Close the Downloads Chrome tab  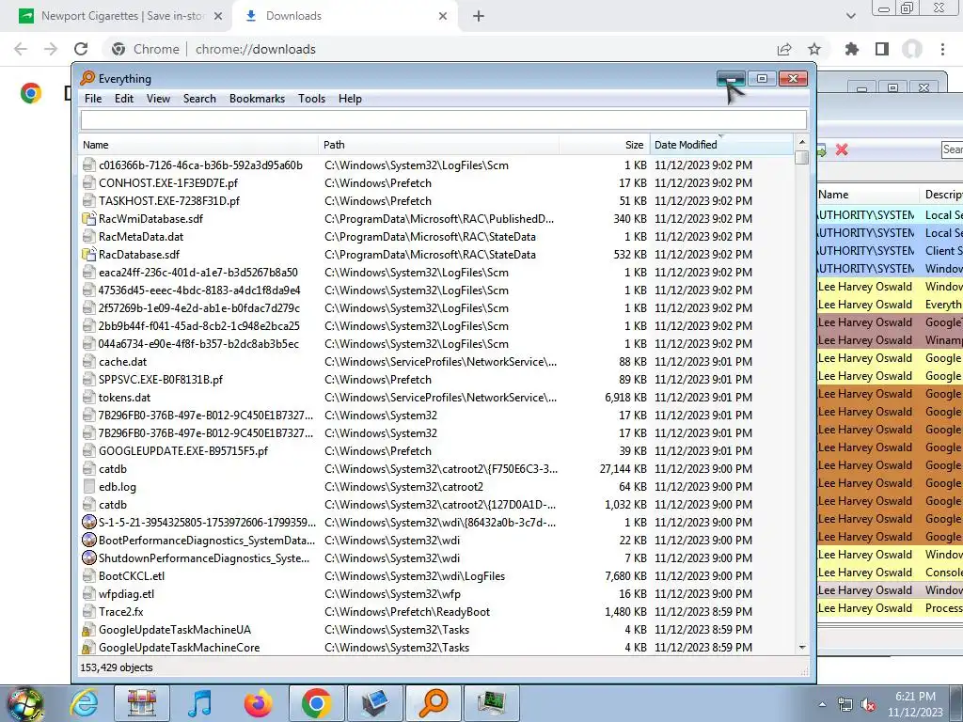pyautogui.click(x=443, y=17)
